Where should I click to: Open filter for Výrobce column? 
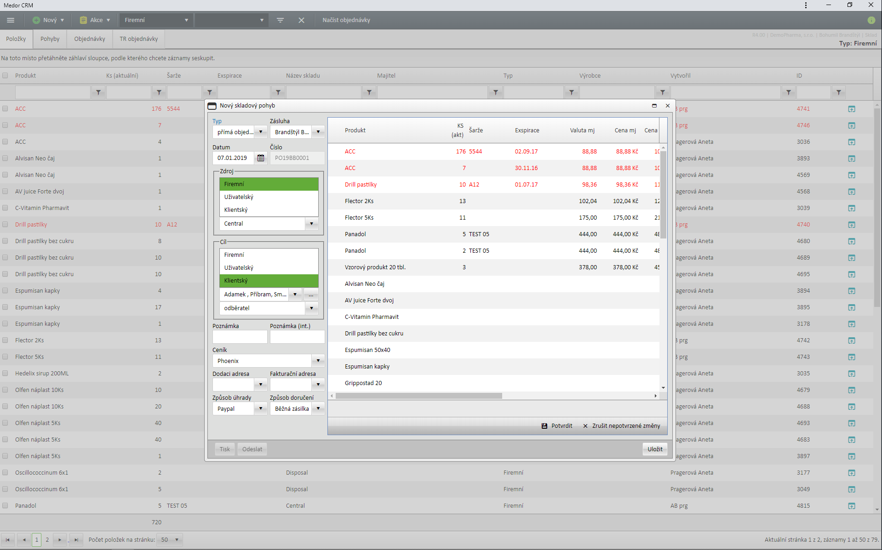[663, 92]
